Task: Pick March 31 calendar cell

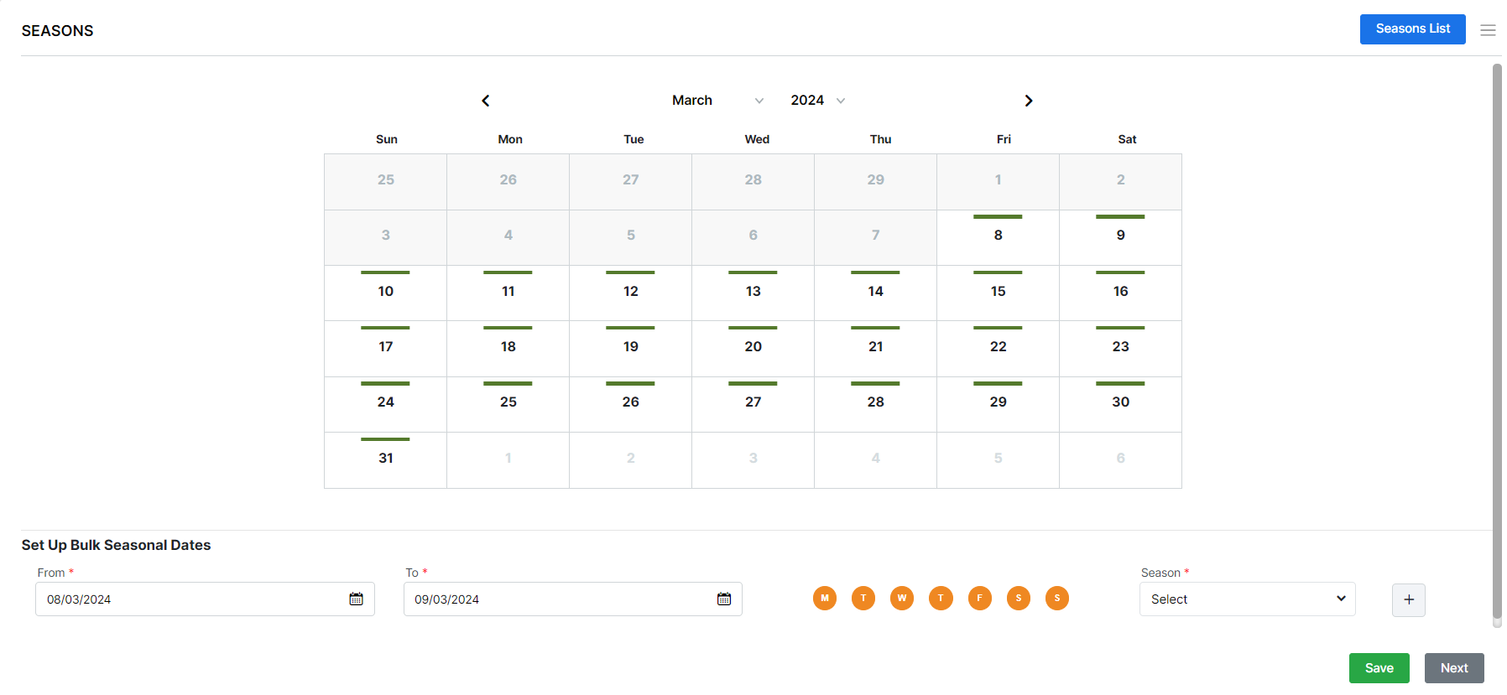Action: pyautogui.click(x=386, y=459)
